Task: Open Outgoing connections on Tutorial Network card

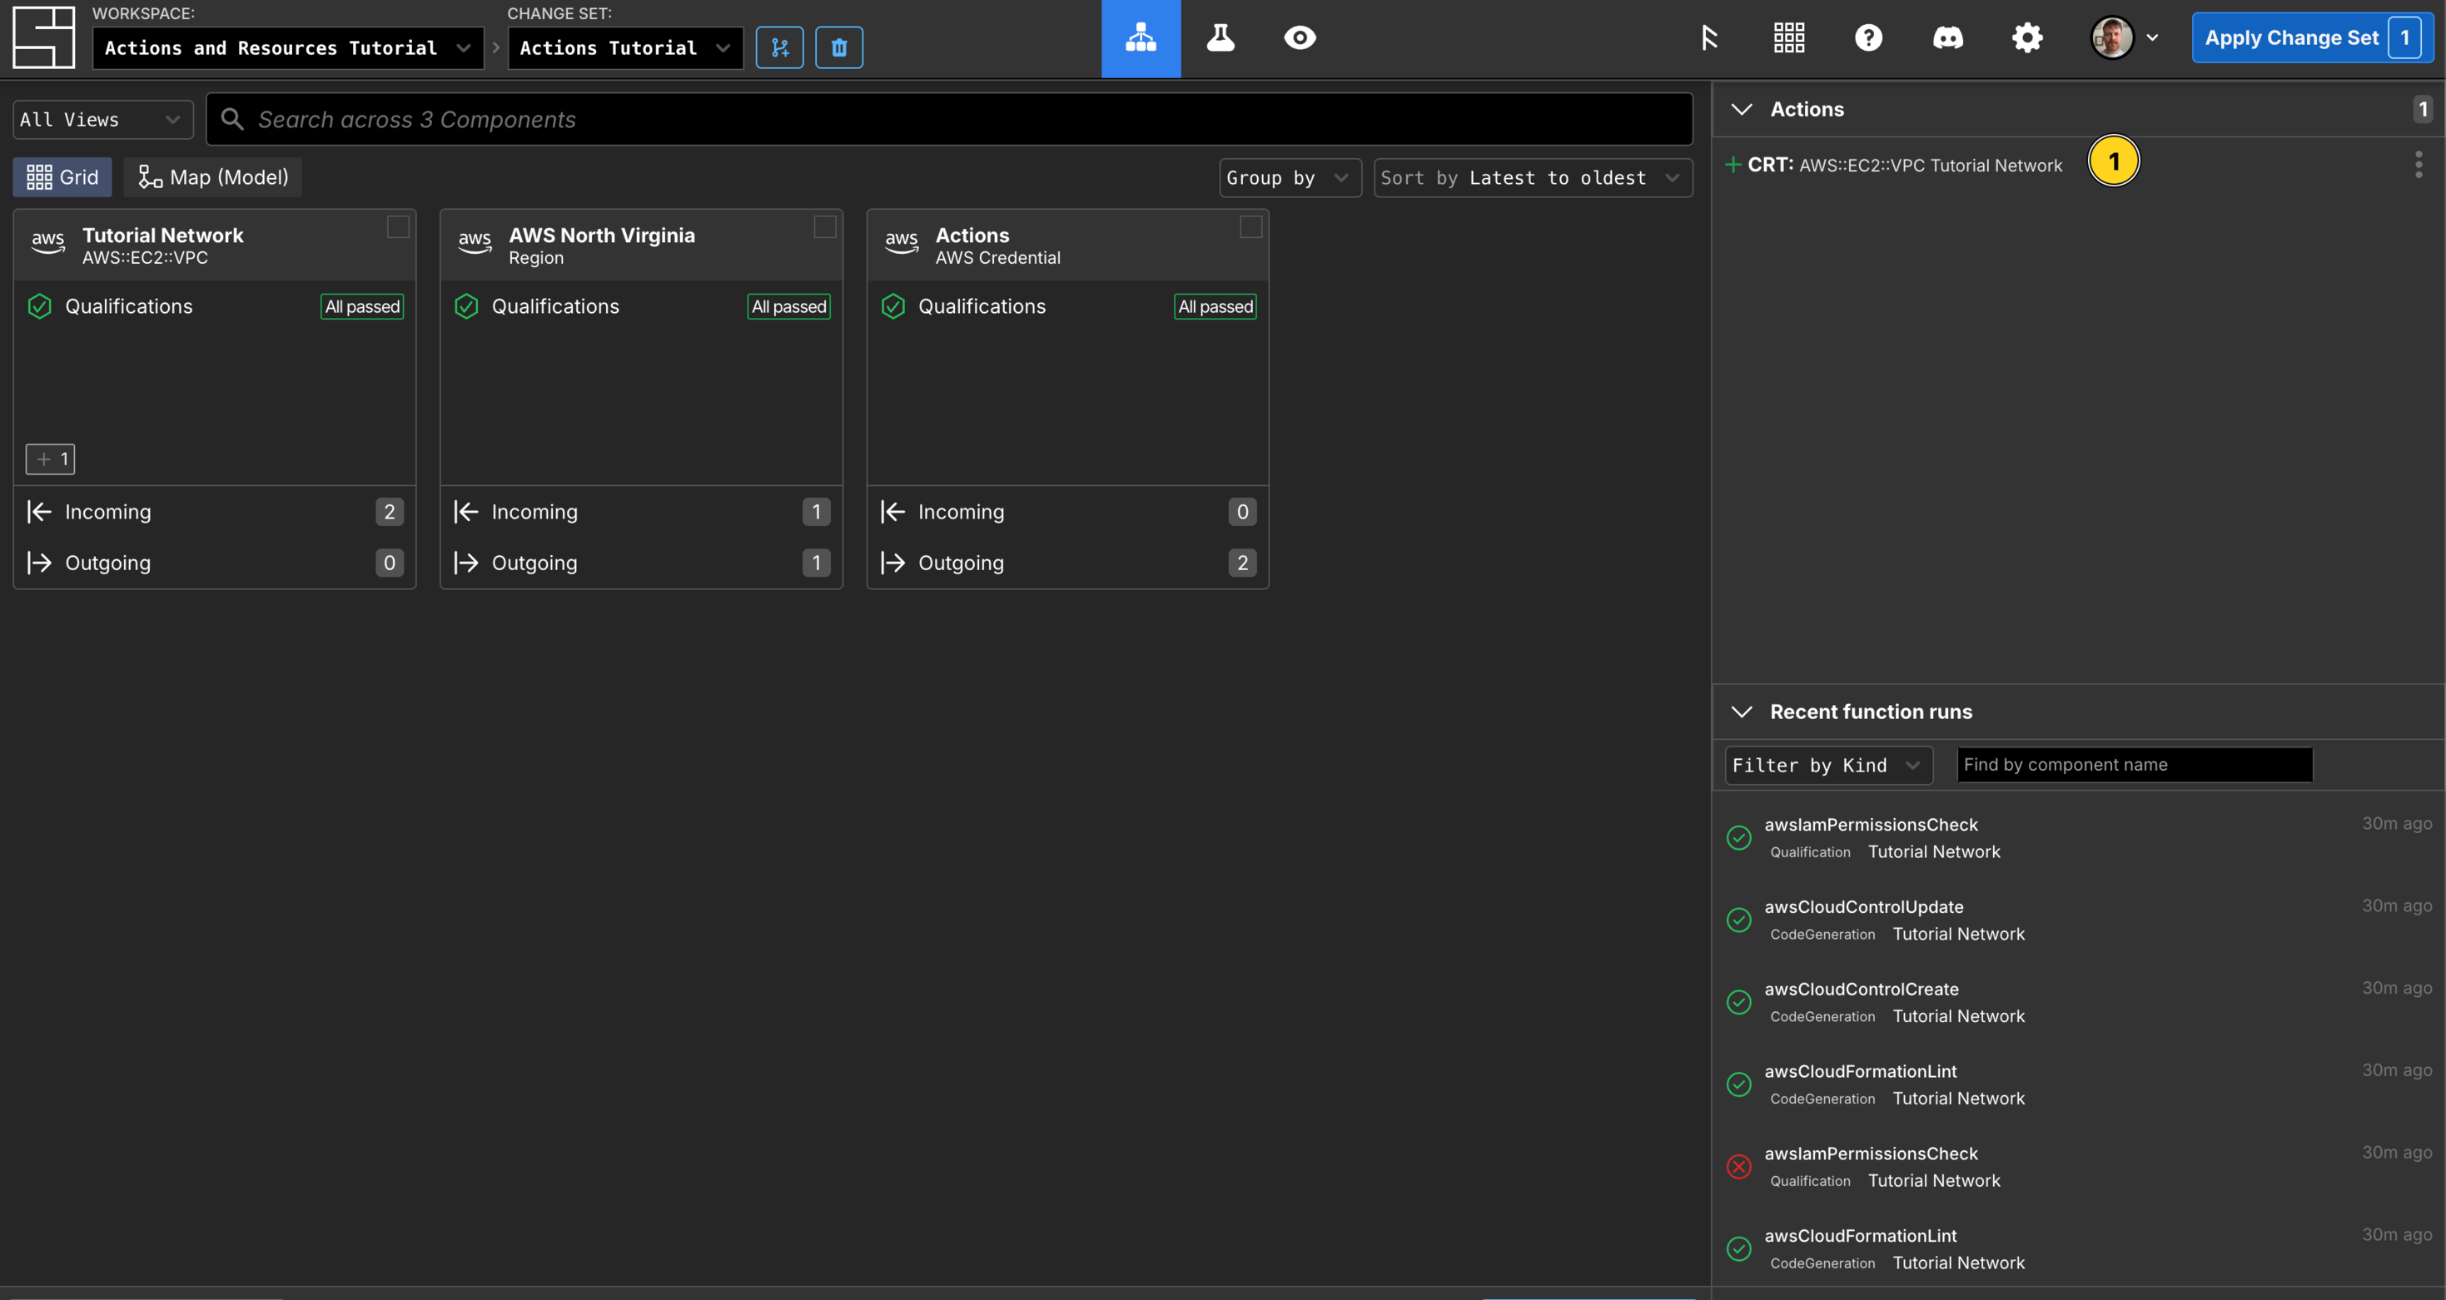Action: [x=215, y=563]
